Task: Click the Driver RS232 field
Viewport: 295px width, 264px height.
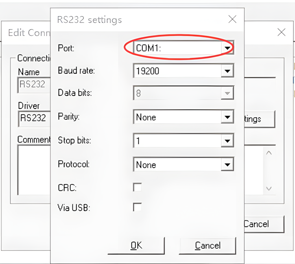Action: [x=34, y=118]
